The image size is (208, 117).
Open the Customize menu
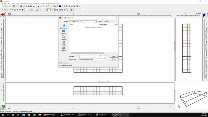(36, 4)
